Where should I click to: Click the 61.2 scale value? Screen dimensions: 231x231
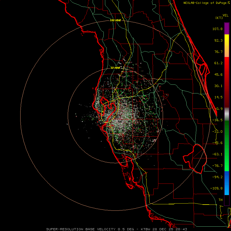click(x=218, y=63)
